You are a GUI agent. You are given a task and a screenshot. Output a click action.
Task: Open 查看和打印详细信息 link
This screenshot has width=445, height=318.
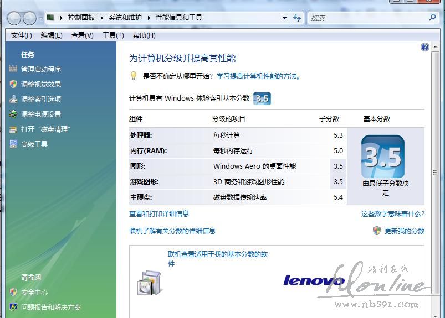point(159,214)
